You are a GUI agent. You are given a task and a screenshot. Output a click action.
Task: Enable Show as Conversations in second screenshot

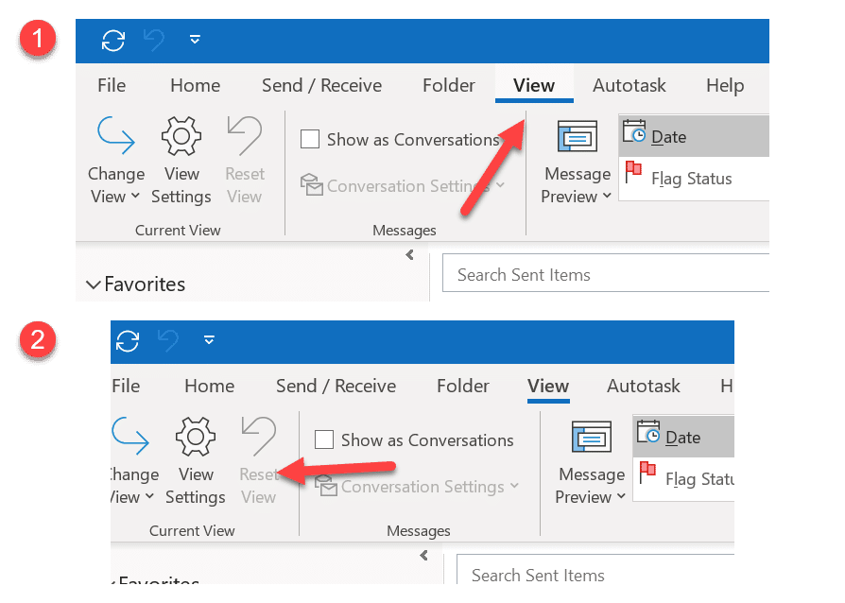pos(324,439)
